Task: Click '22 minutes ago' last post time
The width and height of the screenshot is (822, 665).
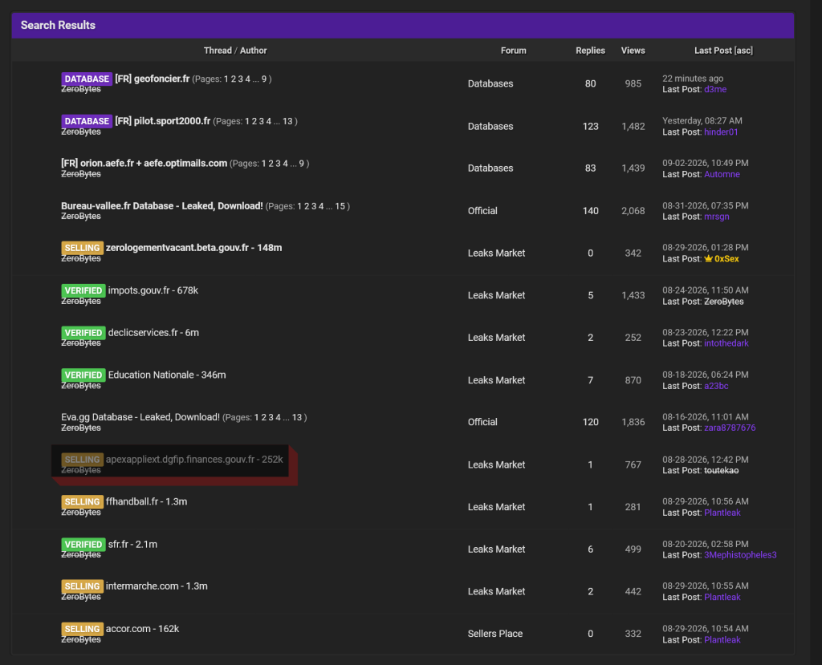Action: point(693,79)
